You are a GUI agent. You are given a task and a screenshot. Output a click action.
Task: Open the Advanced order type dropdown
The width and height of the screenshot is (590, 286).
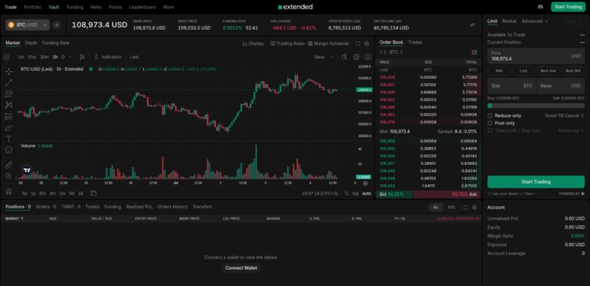click(535, 21)
